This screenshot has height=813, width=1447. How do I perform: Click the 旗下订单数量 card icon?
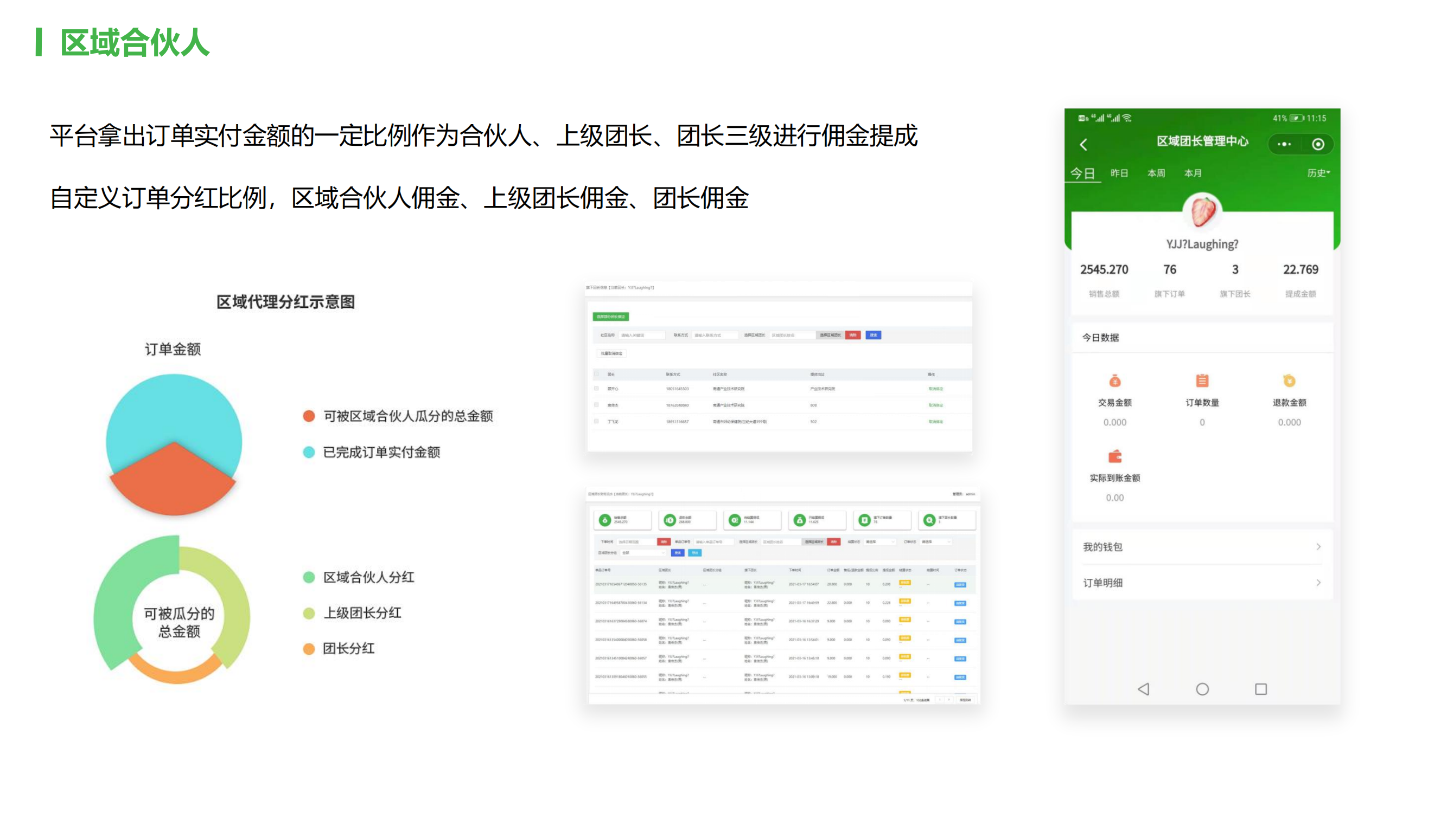click(x=864, y=520)
